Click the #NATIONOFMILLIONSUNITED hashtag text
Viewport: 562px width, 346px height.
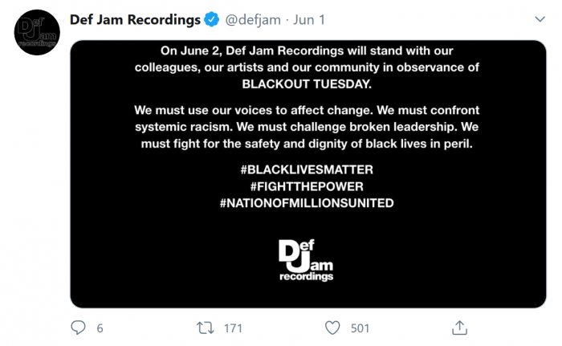coord(307,203)
